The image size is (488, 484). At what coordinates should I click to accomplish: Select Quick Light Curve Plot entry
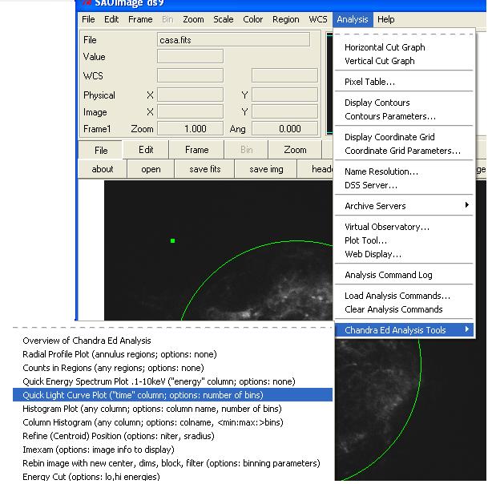[172, 395]
